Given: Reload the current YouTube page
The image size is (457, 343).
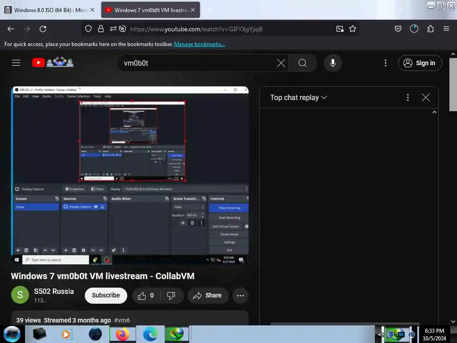Looking at the screenshot, I should point(43,29).
